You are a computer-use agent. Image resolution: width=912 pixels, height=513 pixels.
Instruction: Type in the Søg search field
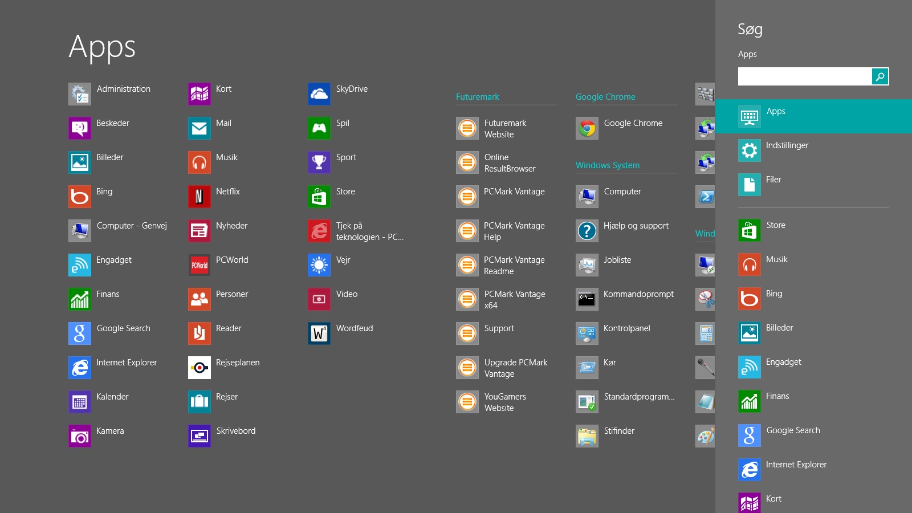[x=804, y=76]
